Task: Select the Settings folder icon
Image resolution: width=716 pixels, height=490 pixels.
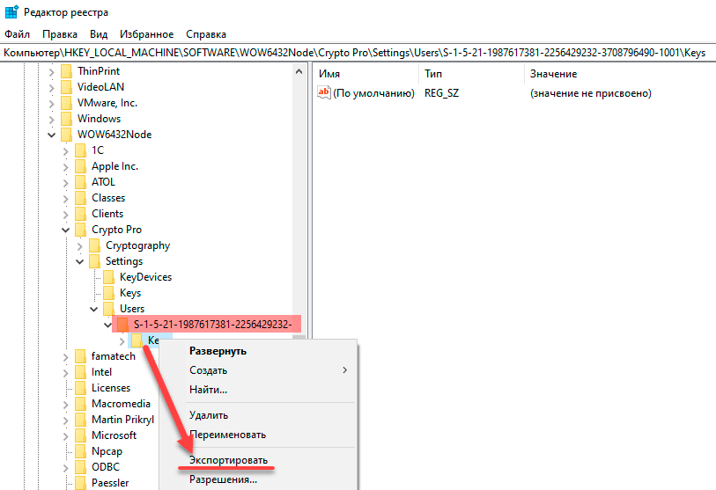Action: coord(95,261)
